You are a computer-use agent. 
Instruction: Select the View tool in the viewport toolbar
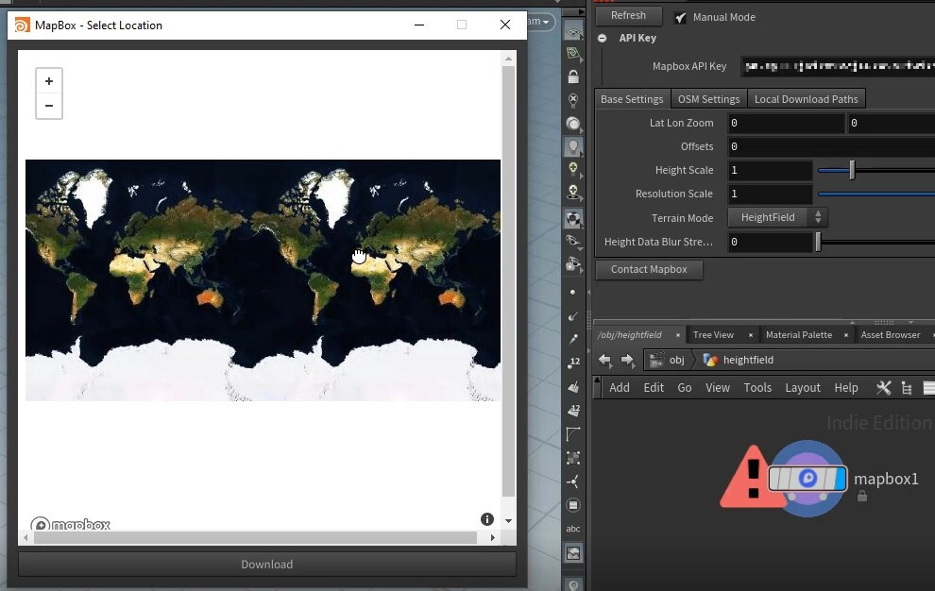tap(573, 29)
